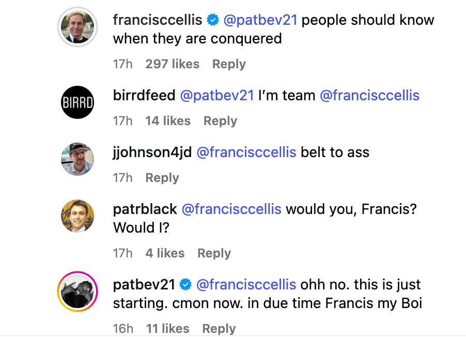View patbev21 story ring avatar
Screen dimensions: 466x337
pyautogui.click(x=77, y=292)
